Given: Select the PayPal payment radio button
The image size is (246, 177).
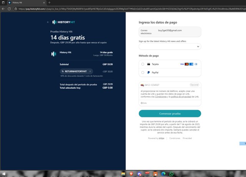Looking at the screenshot, I should click(143, 72).
